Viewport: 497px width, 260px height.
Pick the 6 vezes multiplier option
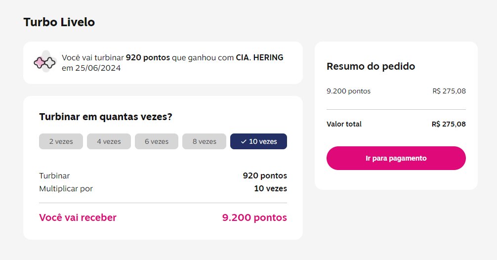pos(157,141)
